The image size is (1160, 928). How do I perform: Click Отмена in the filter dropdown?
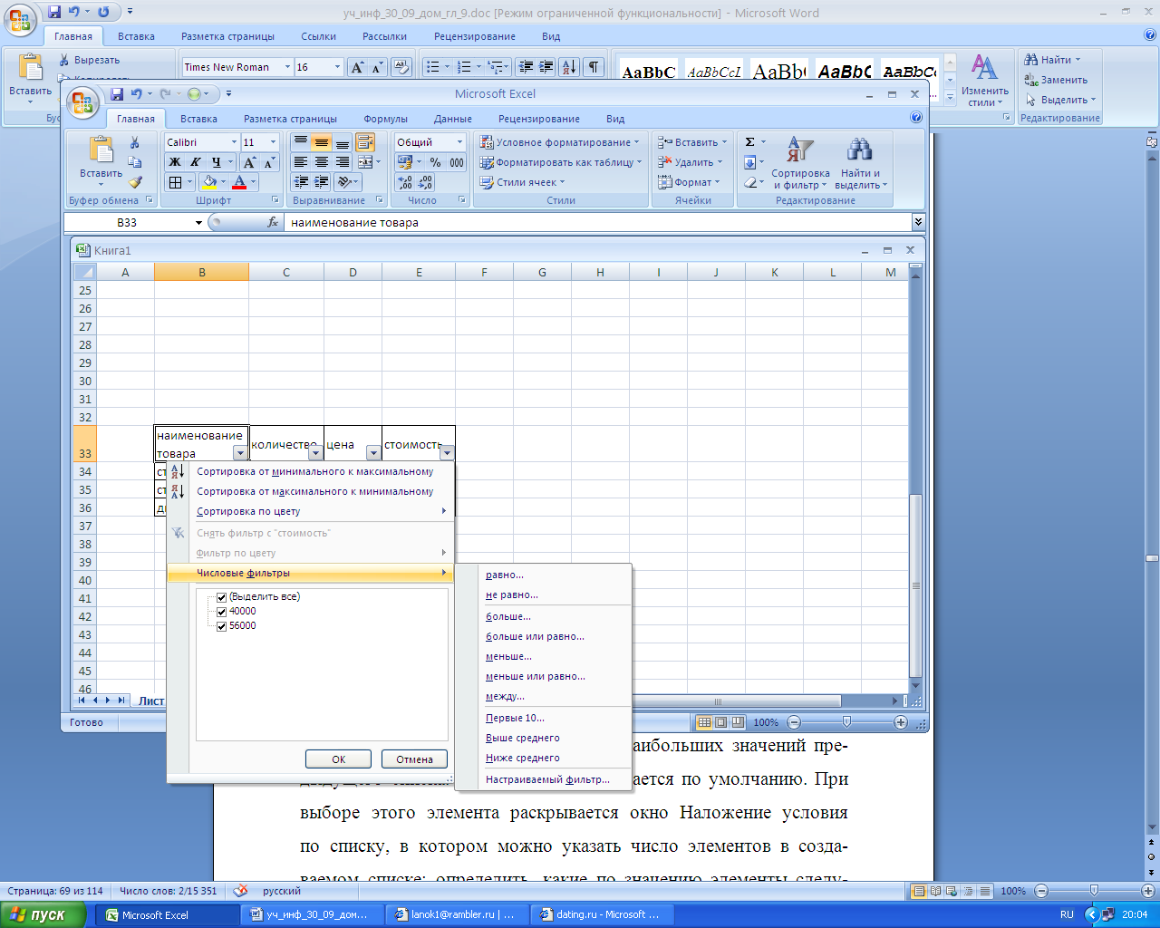click(414, 759)
